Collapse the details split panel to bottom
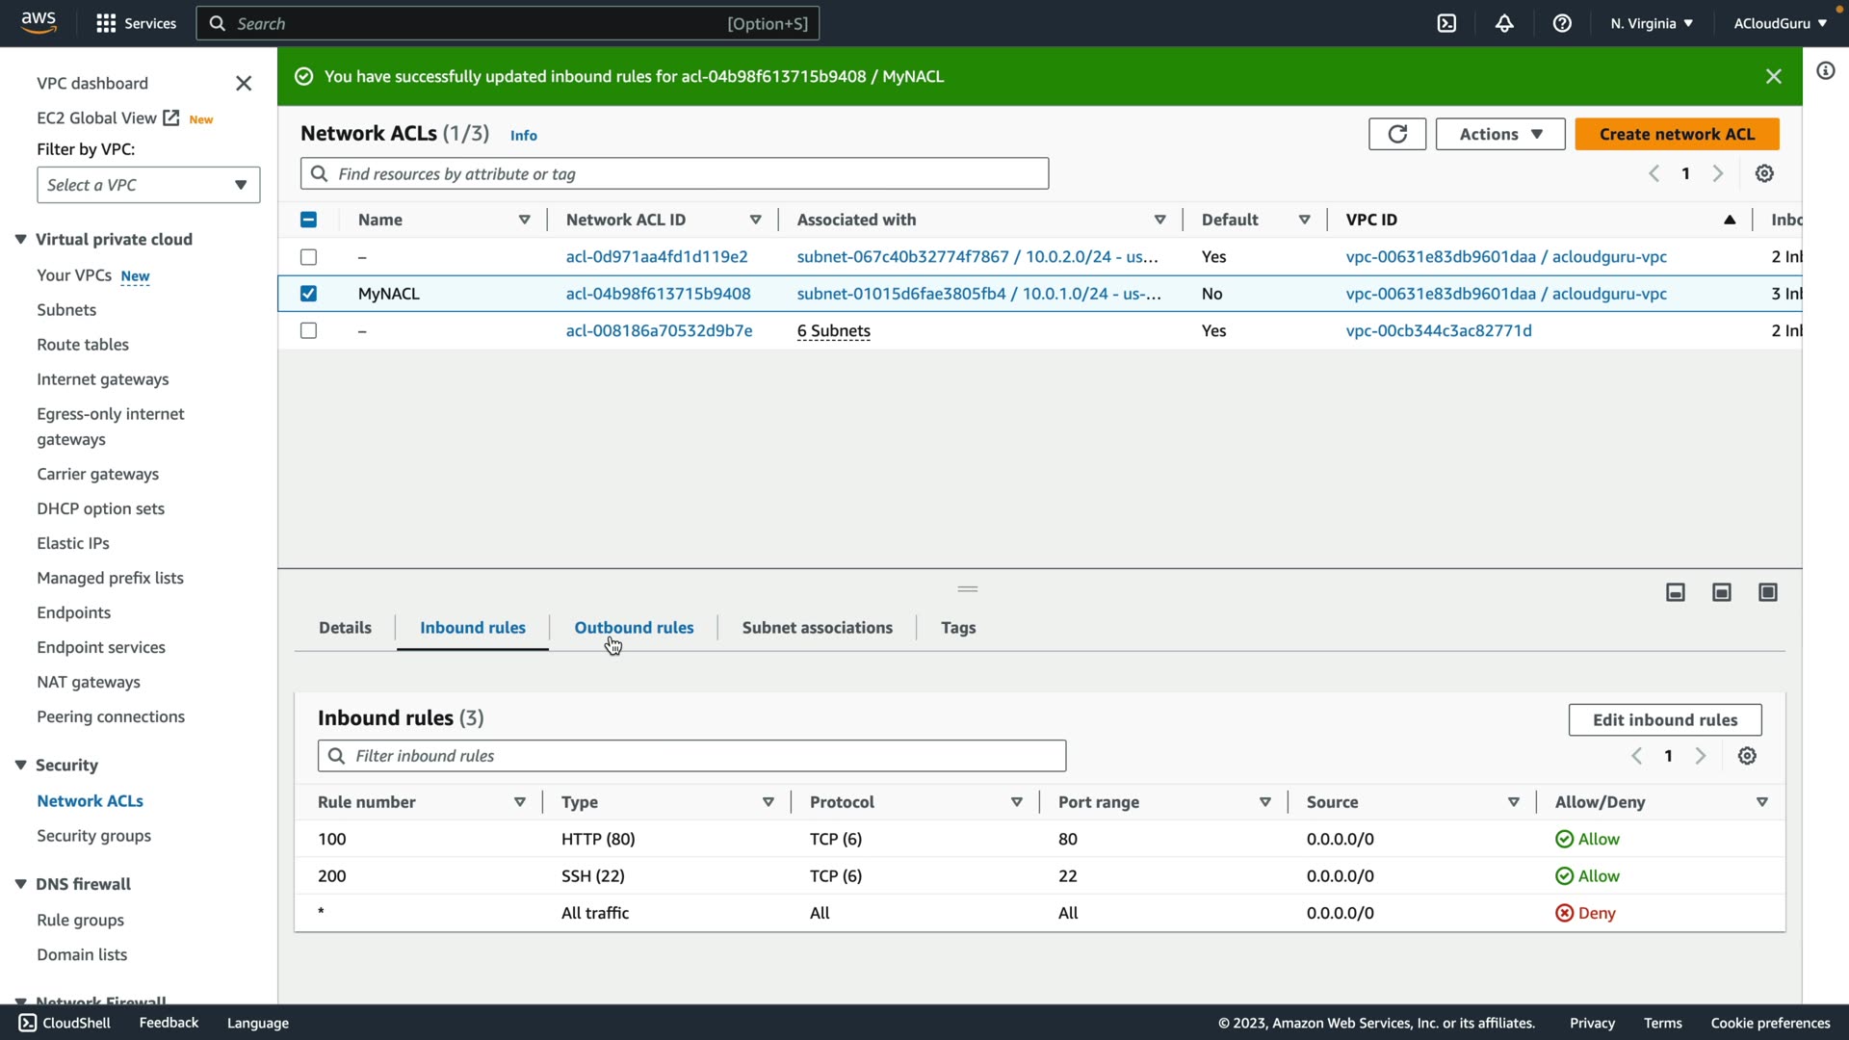 1676,592
